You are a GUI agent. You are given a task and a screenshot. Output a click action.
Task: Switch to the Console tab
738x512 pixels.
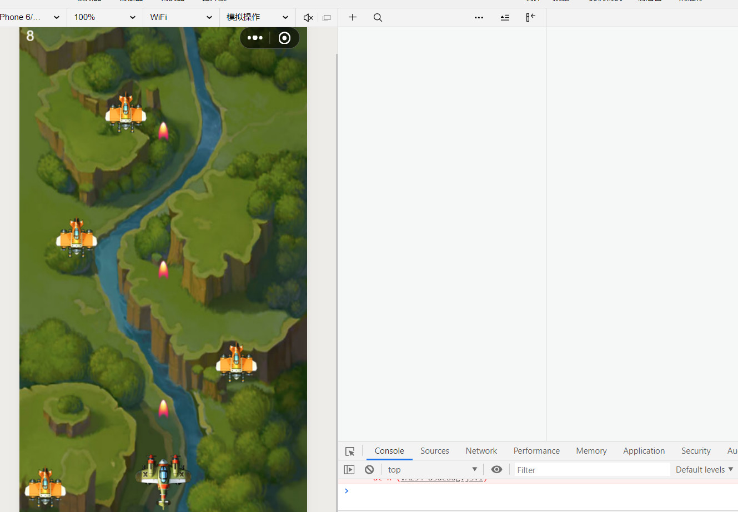389,451
